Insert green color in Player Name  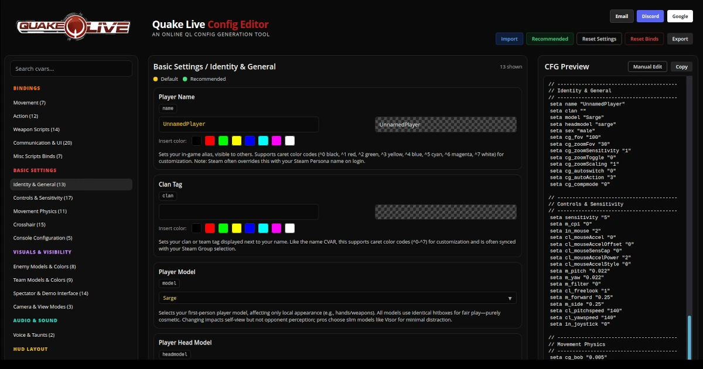point(223,141)
